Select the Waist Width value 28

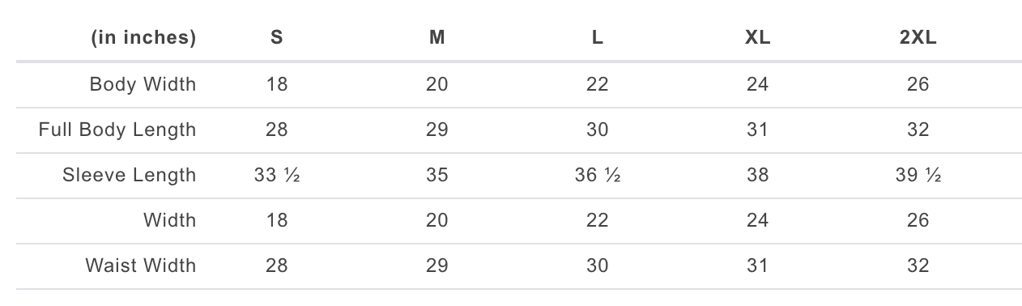[277, 266]
